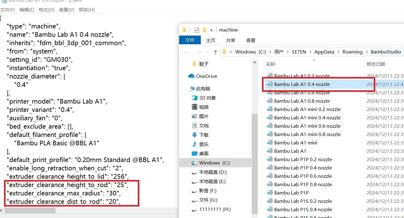Open the 编辑(E) menu in Notepad

(x=27, y=10)
